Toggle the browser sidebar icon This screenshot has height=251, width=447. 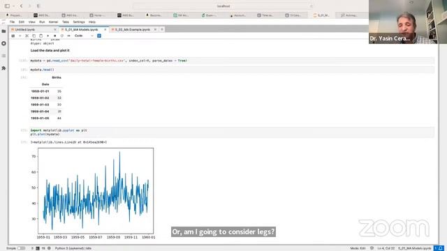pyautogui.click(x=7, y=6)
